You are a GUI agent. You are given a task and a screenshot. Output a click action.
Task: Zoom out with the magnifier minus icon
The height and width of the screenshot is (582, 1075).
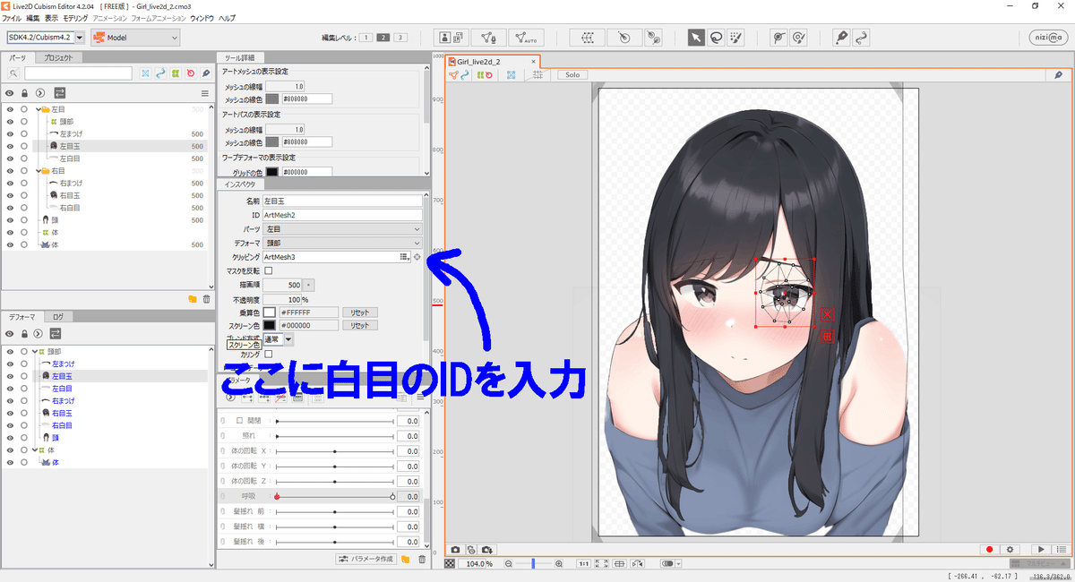click(x=508, y=564)
